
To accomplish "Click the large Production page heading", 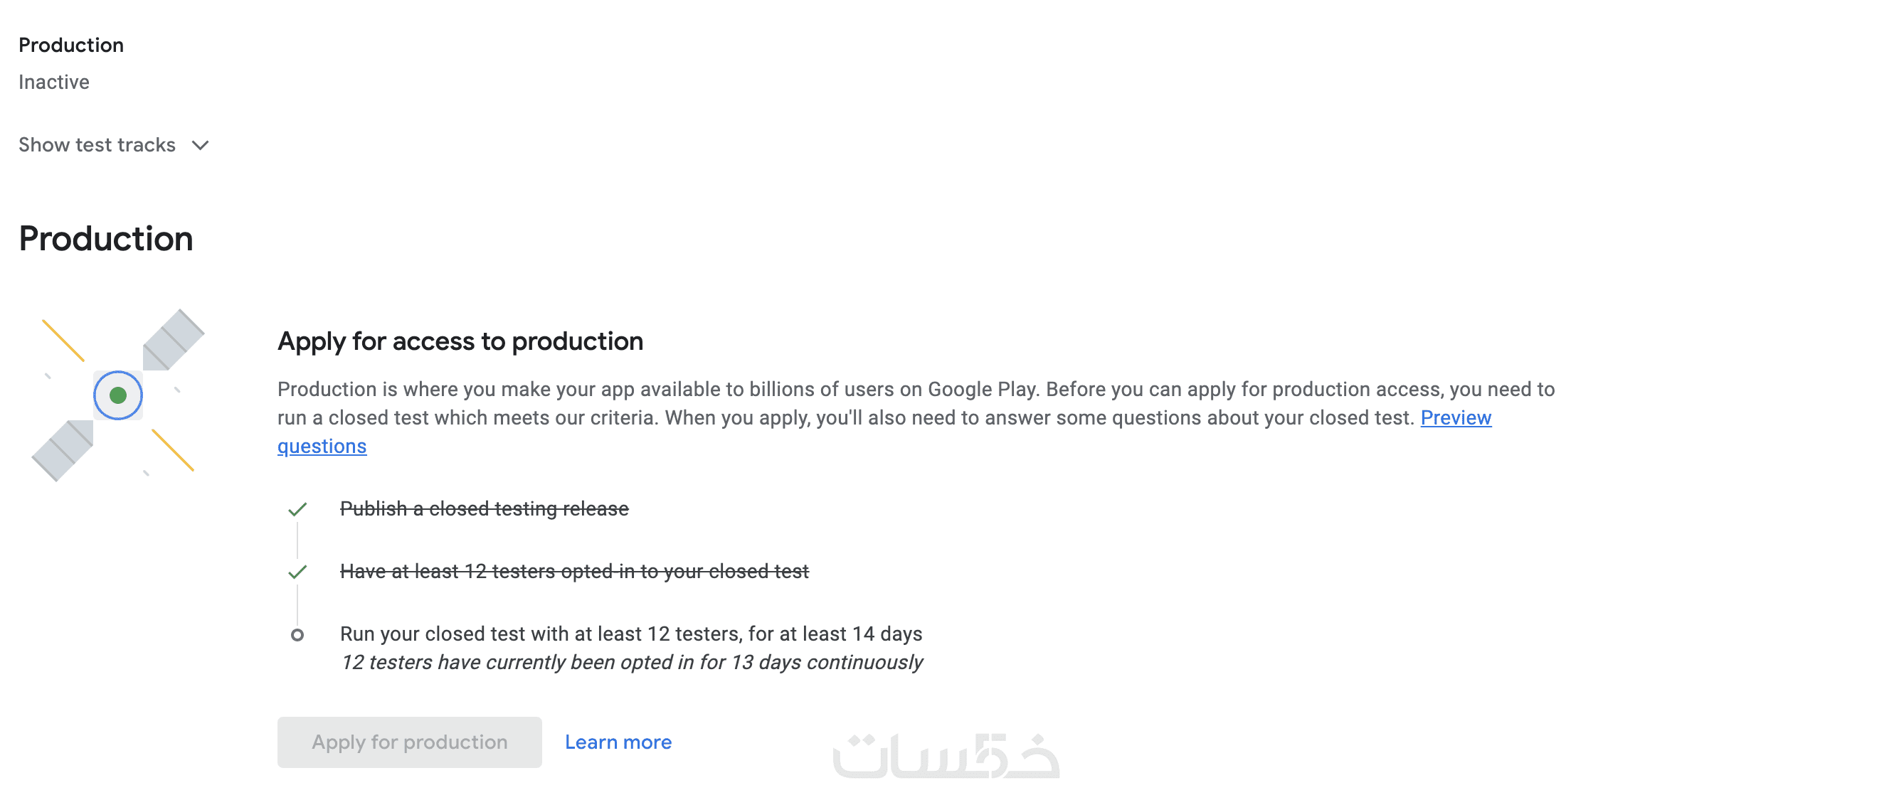I will 106,239.
